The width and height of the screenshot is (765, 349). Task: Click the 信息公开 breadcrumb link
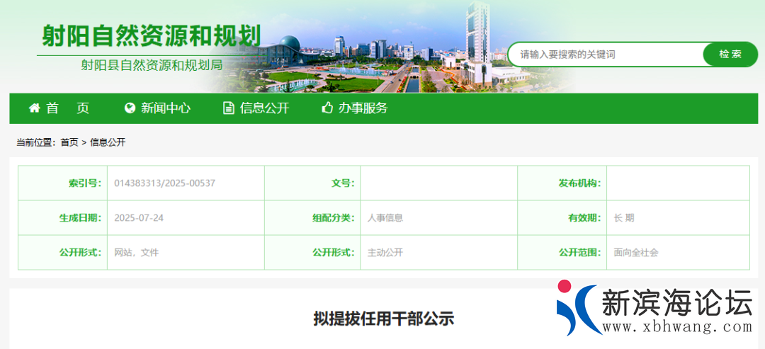pos(108,142)
